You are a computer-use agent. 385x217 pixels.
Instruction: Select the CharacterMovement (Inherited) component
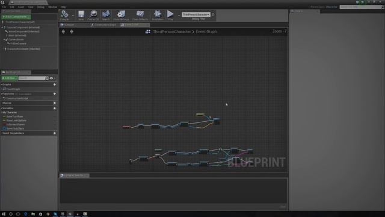tap(23, 49)
